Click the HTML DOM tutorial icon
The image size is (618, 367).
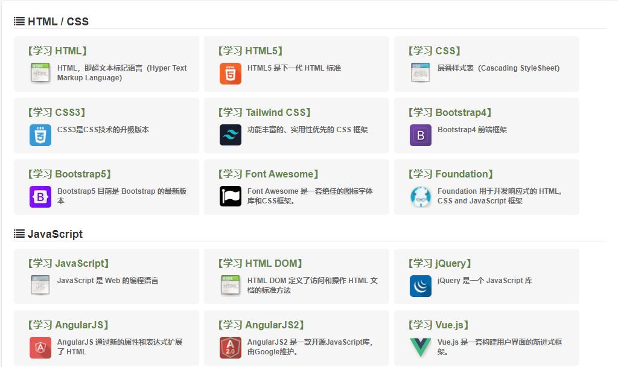tap(231, 286)
